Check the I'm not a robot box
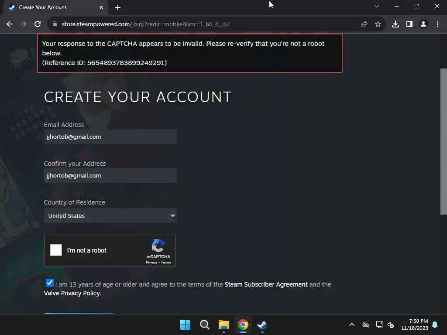The width and height of the screenshot is (447, 335). coord(56,250)
